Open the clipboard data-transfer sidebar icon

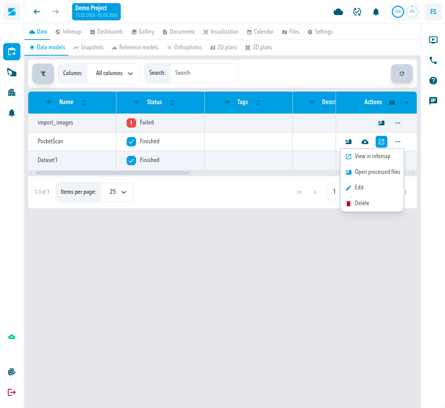click(12, 52)
